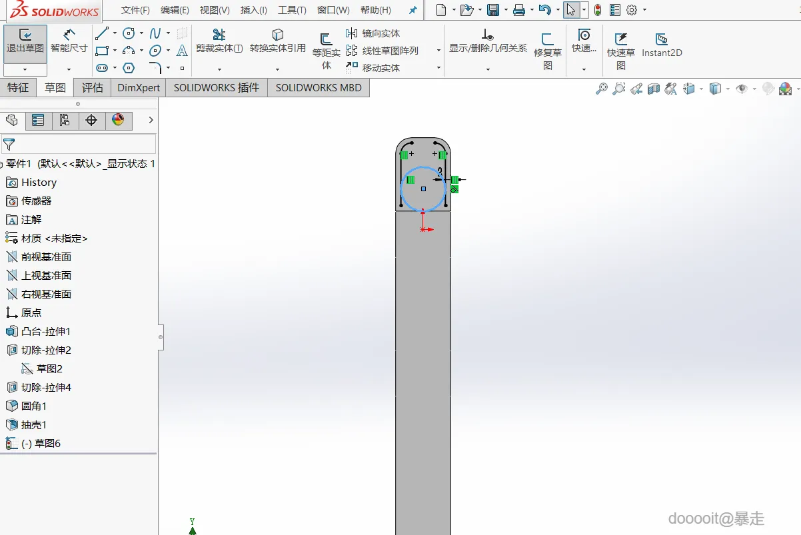801x535 pixels.
Task: Open the 文件(F) menu
Action: (x=135, y=10)
